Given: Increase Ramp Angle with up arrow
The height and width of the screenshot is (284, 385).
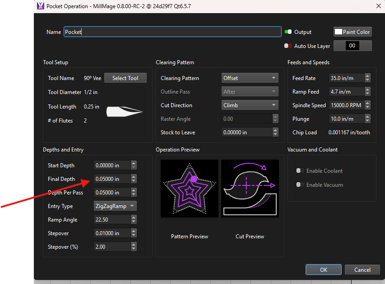Looking at the screenshot, I should point(134,218).
